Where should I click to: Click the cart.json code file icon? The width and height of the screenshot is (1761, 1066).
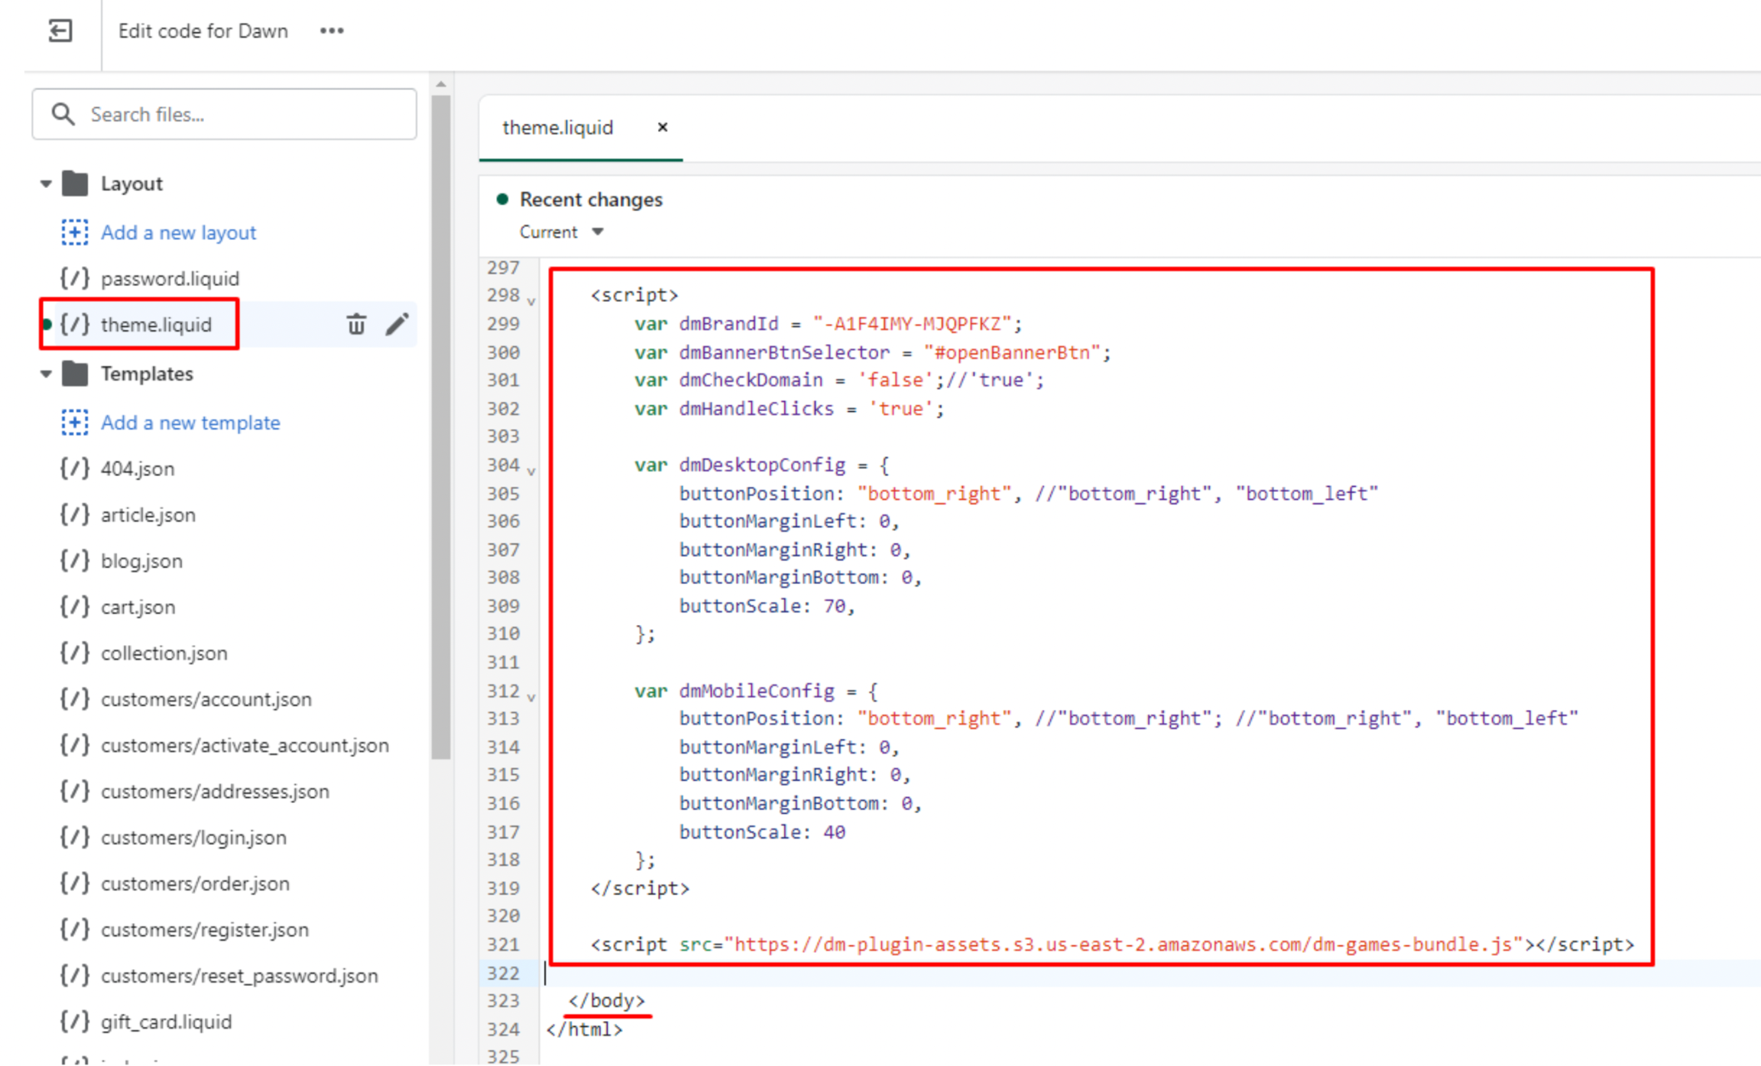[75, 607]
